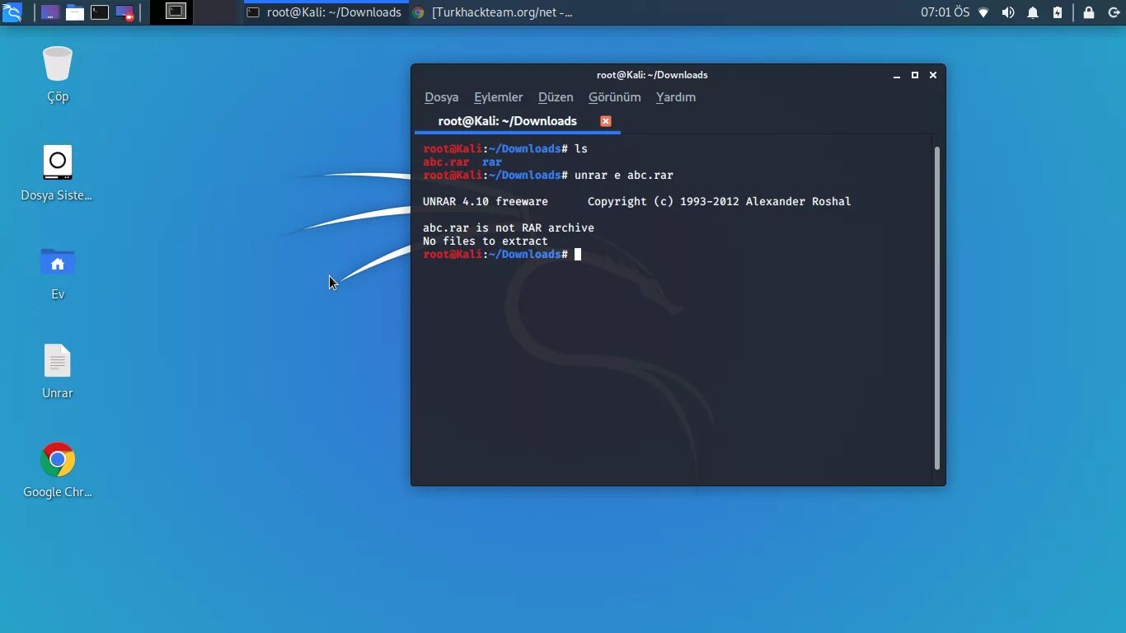
Task: Switch to the Turkhackteam Chrome taskbar window
Action: click(492, 12)
